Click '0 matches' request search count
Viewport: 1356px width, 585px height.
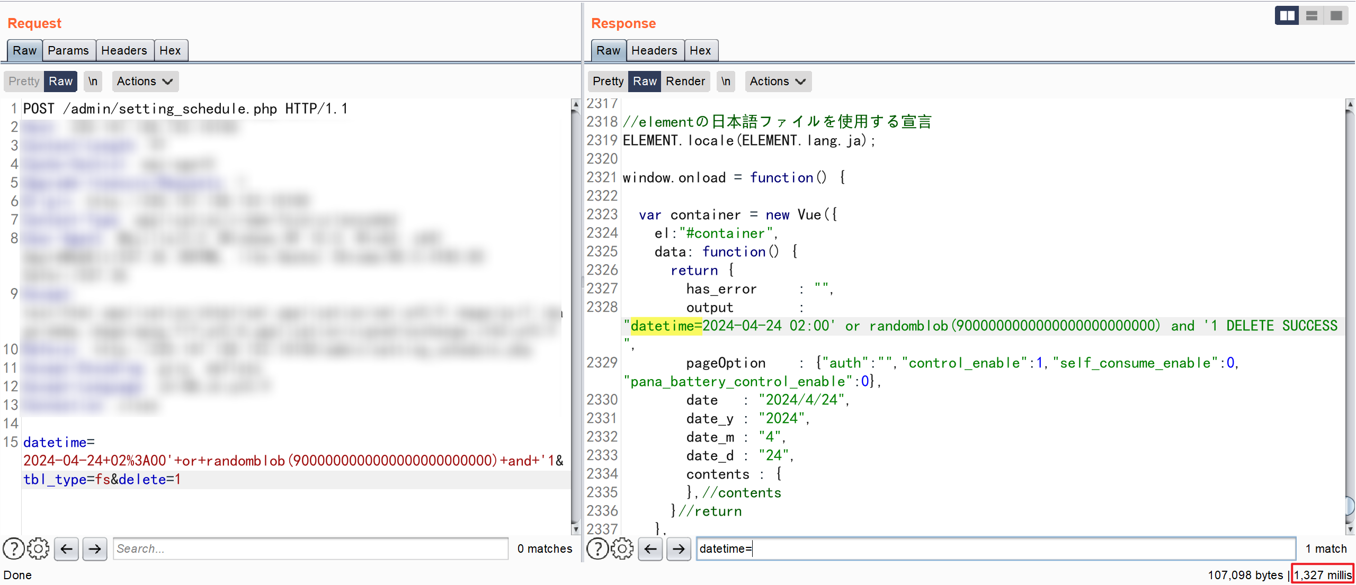point(545,548)
